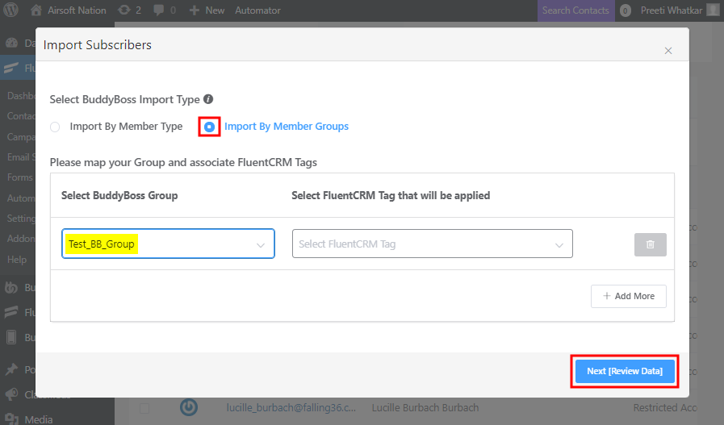Image resolution: width=724 pixels, height=425 pixels.
Task: Click the Posts pin icon in sidebar
Action: tap(12, 369)
